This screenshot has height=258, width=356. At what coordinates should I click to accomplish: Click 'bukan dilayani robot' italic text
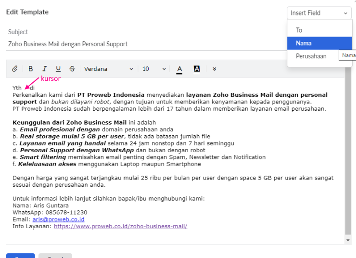[x=80, y=102]
